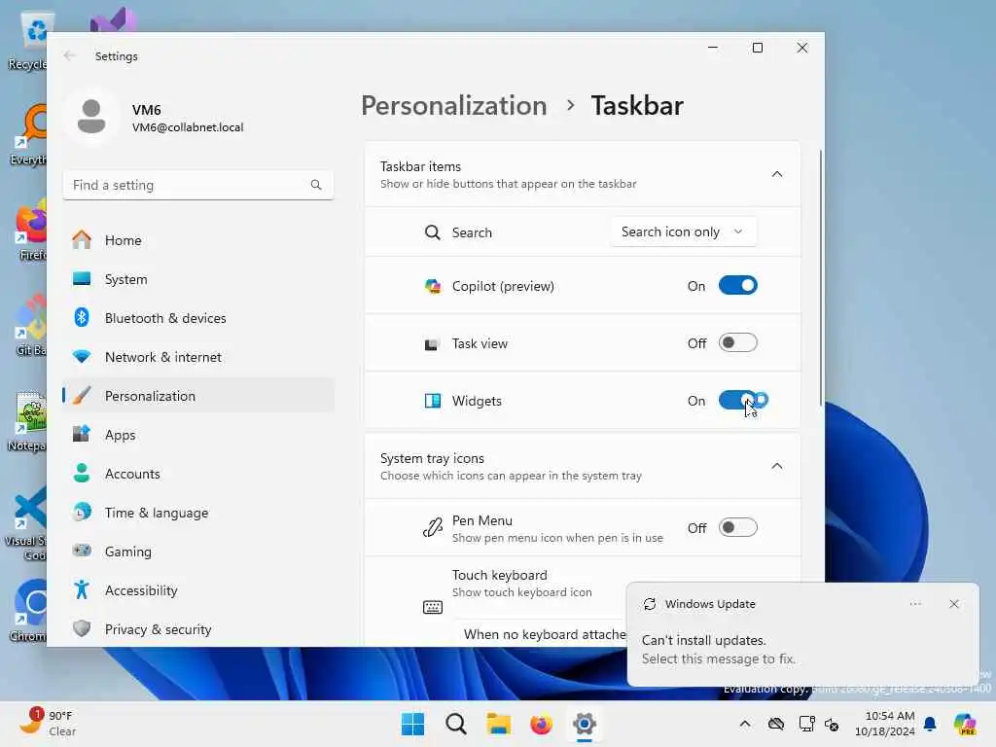Open Network & internet settings
This screenshot has height=747, width=996.
click(198, 357)
